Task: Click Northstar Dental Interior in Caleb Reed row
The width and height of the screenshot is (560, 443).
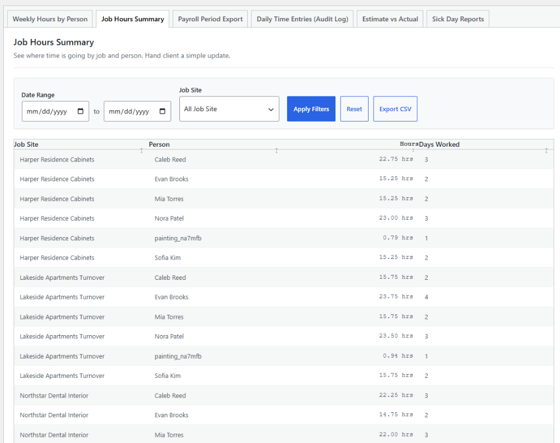Action: click(54, 395)
